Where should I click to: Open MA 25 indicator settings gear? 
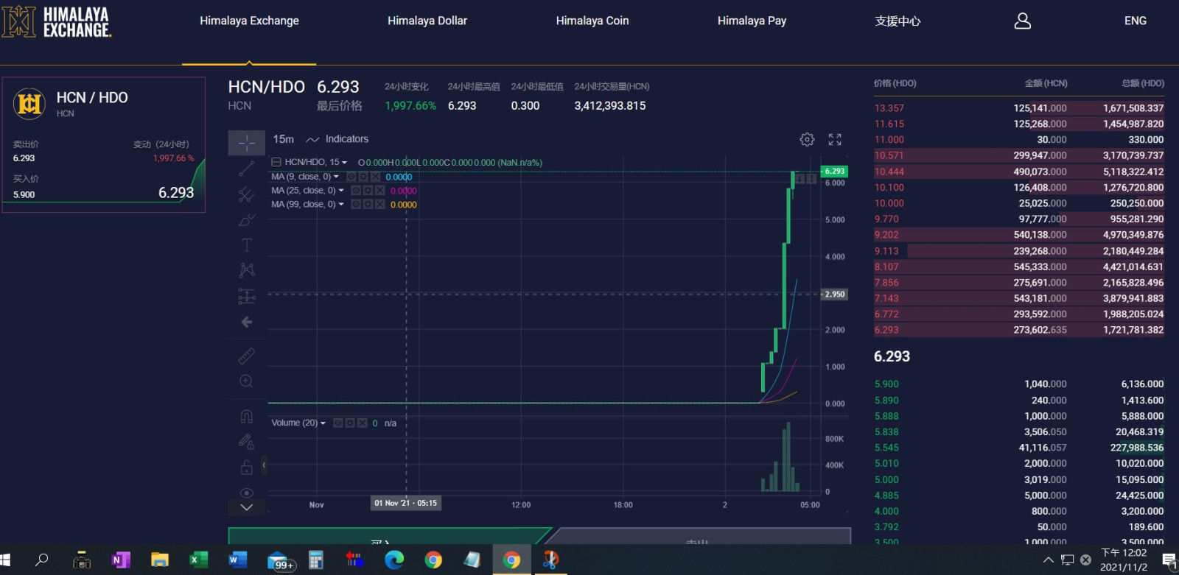tap(368, 191)
